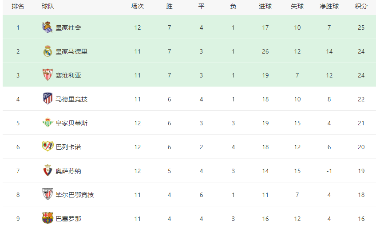The width and height of the screenshot is (376, 232).
Task: Click the Rayo Vallecano club crest
Action: [47, 146]
